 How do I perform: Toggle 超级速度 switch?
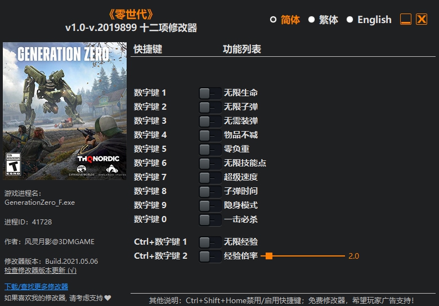pos(210,177)
